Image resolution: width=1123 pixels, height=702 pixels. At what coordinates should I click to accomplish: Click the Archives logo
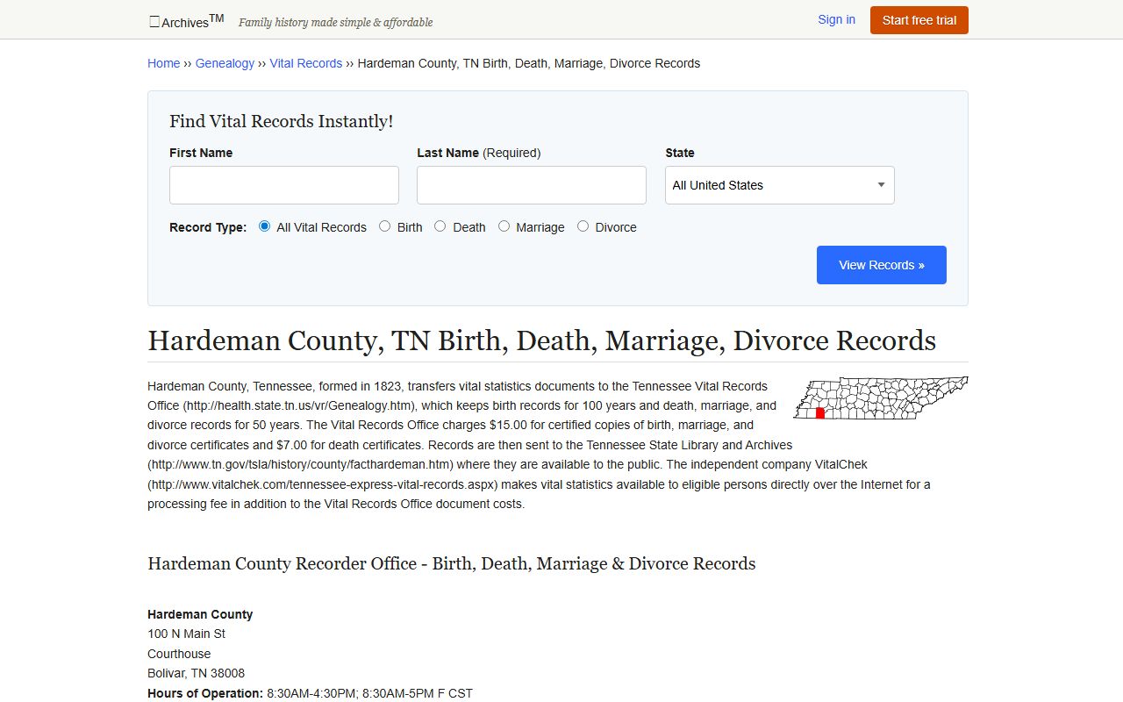point(187,21)
